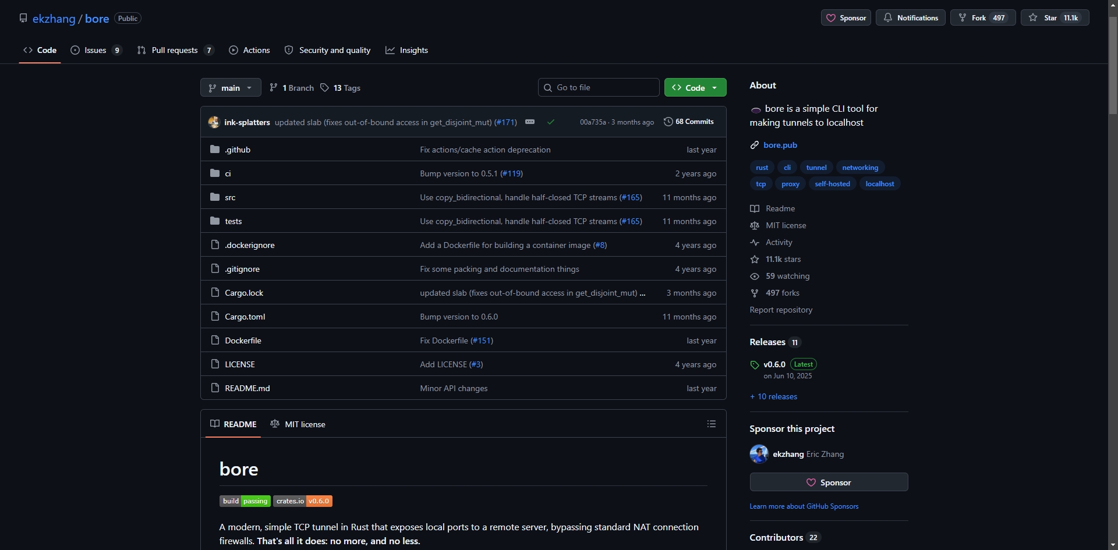Click the pulse icon beside Activity
This screenshot has width=1118, height=550.
pos(755,242)
